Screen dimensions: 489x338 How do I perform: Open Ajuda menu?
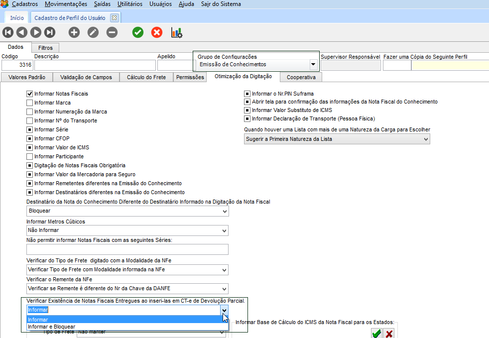tap(186, 4)
